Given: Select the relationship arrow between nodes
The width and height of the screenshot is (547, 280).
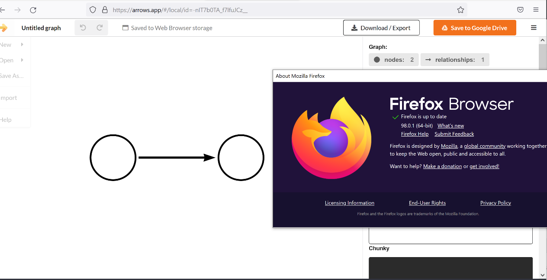Looking at the screenshot, I should pos(177,158).
